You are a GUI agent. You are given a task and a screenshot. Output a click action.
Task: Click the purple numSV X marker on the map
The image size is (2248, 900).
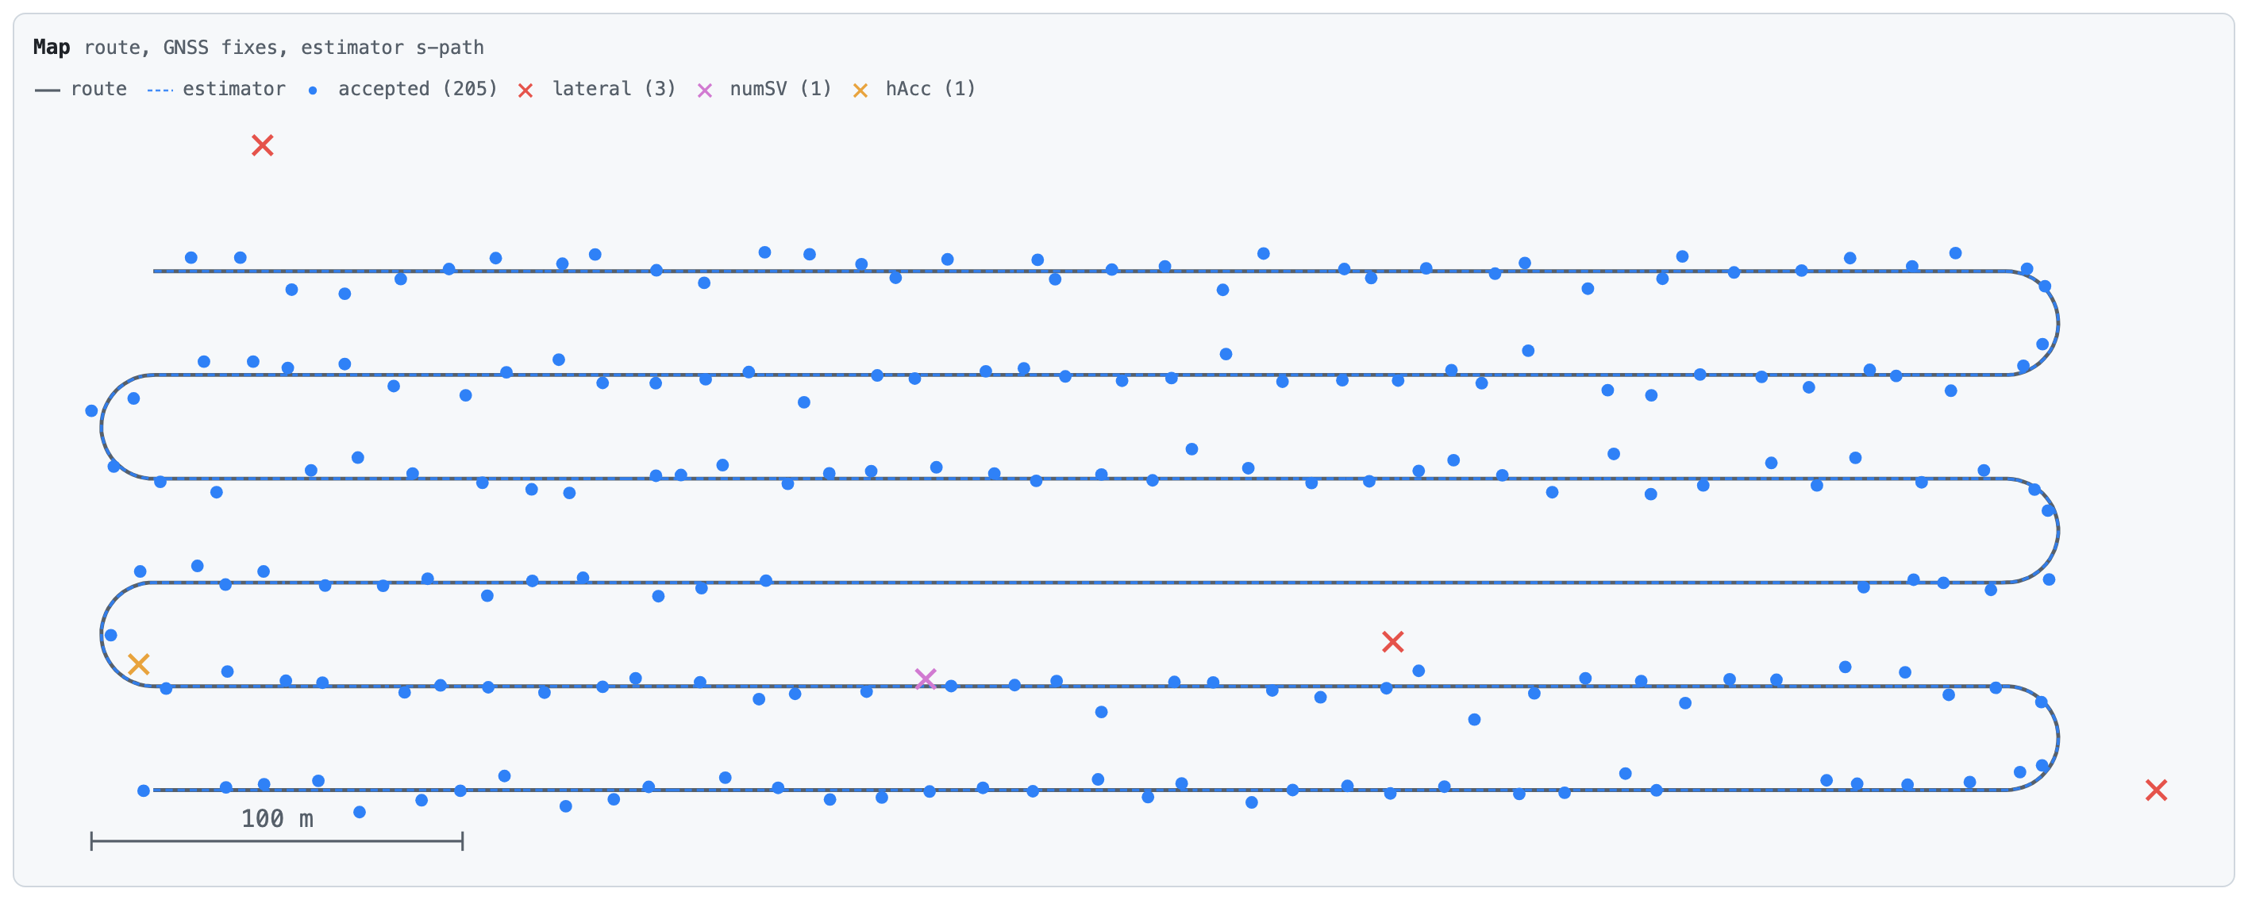(926, 679)
